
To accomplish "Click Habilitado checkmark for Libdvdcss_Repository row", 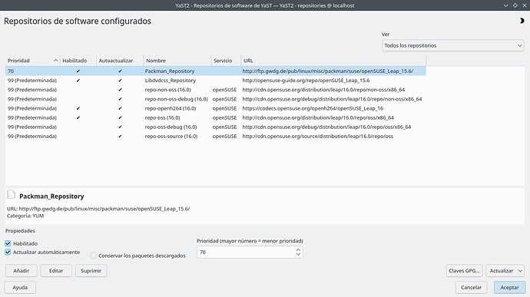I will coord(78,81).
